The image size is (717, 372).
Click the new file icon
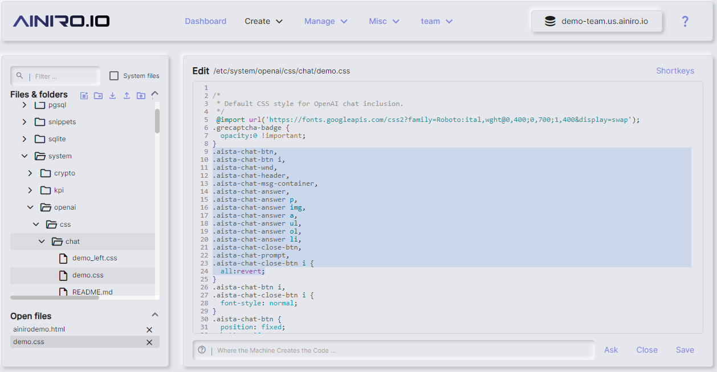(x=84, y=96)
